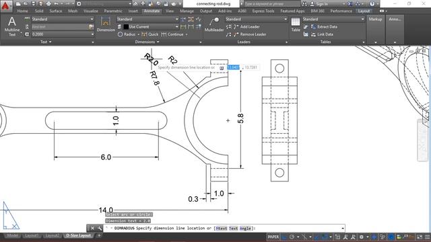Click the clean screen icon in status bar
This screenshot has height=242, width=431.
point(420,237)
